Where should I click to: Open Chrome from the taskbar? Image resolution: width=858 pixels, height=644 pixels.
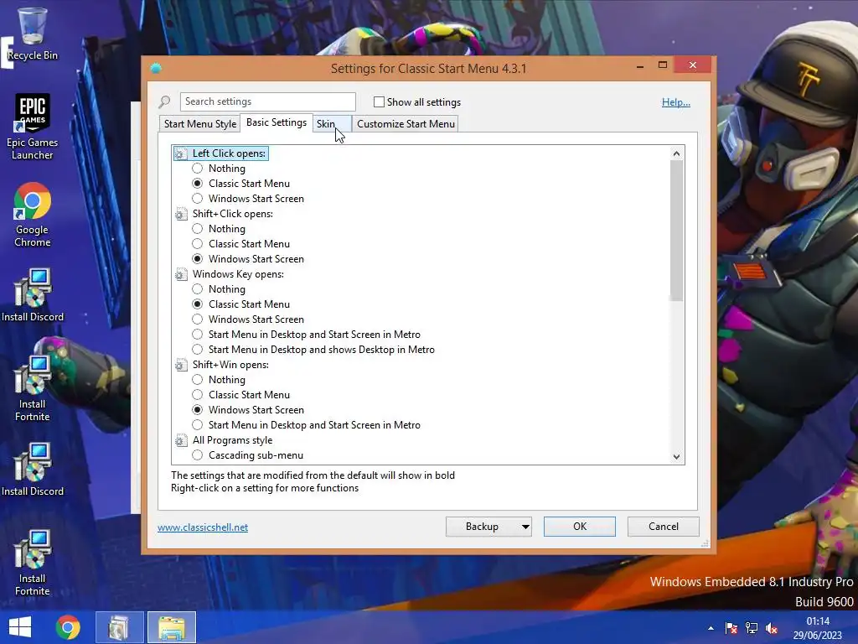coord(68,627)
